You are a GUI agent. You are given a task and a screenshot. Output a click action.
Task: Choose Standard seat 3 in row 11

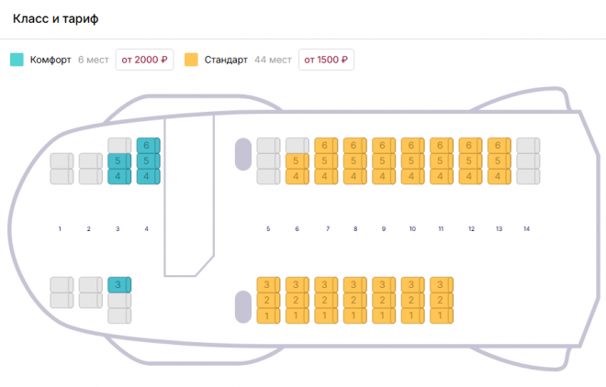[442, 284]
